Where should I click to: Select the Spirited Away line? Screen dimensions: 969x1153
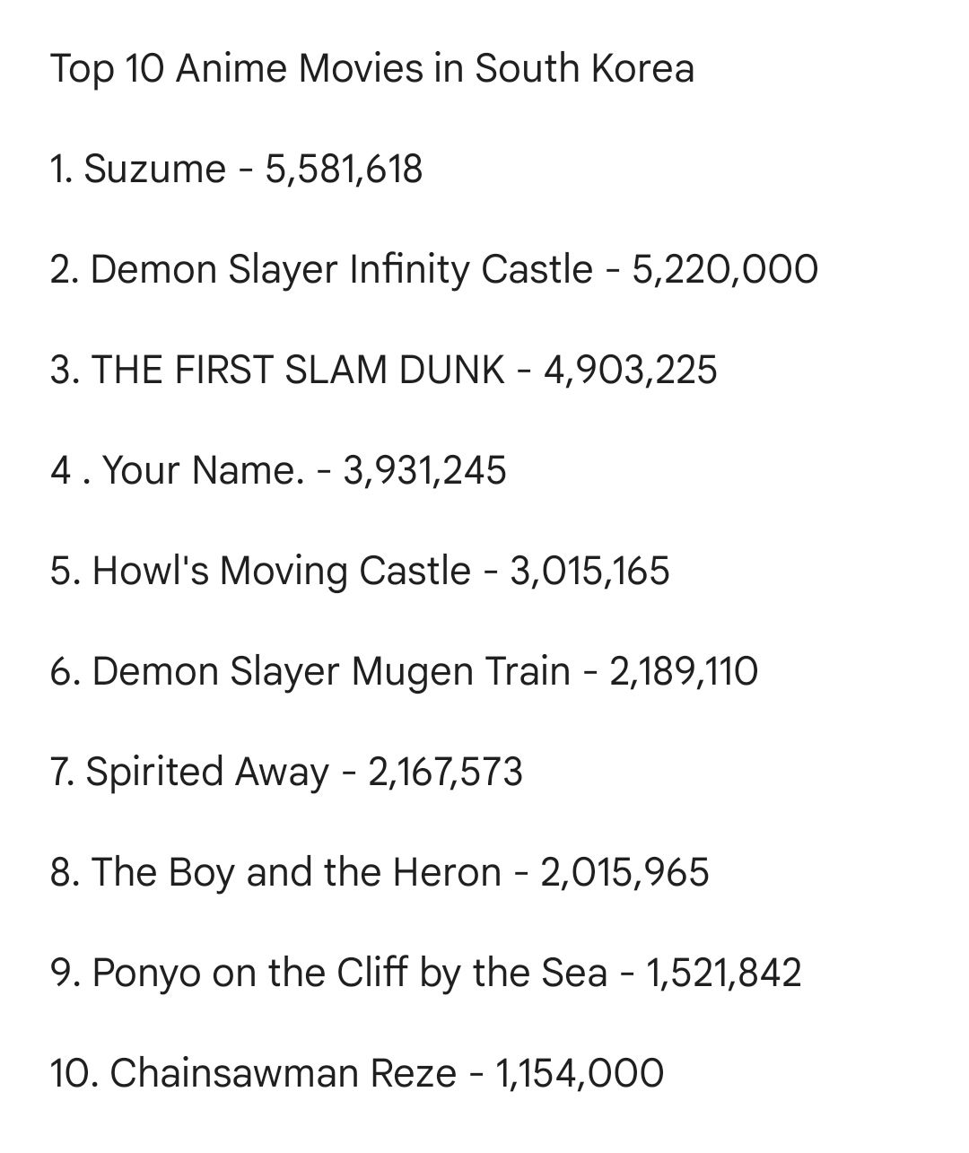[287, 773]
